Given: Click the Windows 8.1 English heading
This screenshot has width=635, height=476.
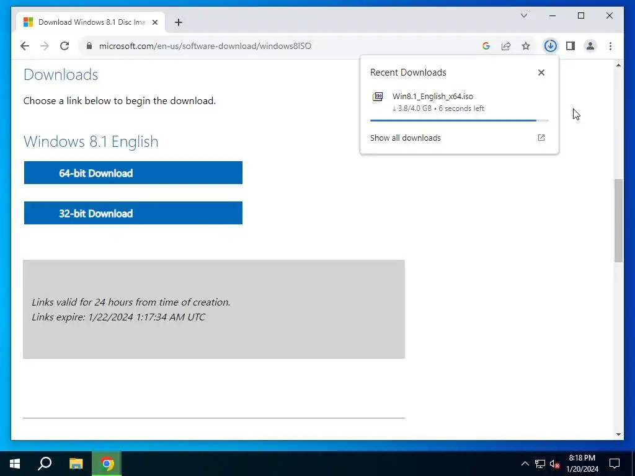Looking at the screenshot, I should [x=91, y=142].
